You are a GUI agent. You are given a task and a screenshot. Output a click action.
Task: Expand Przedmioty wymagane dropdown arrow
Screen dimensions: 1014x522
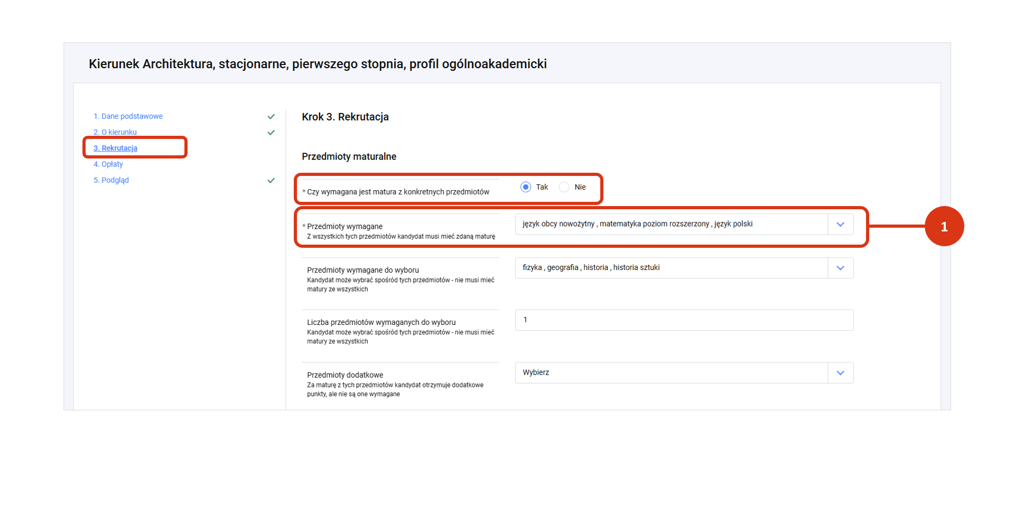click(x=840, y=225)
